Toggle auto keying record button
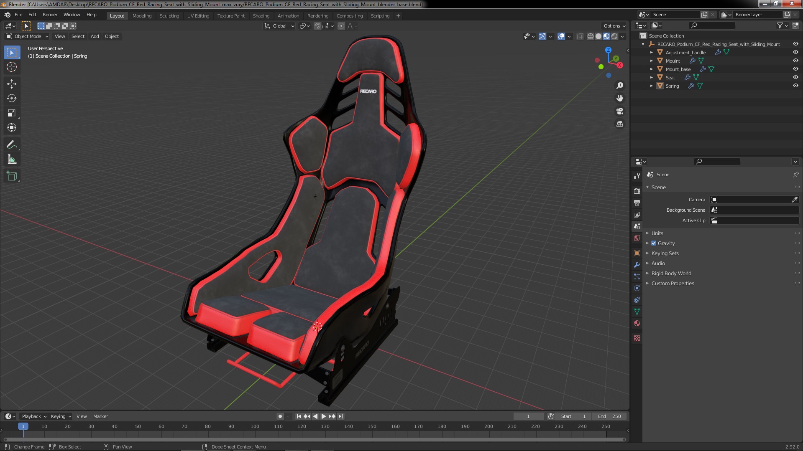 (280, 416)
